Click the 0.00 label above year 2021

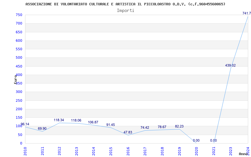pos(213,140)
